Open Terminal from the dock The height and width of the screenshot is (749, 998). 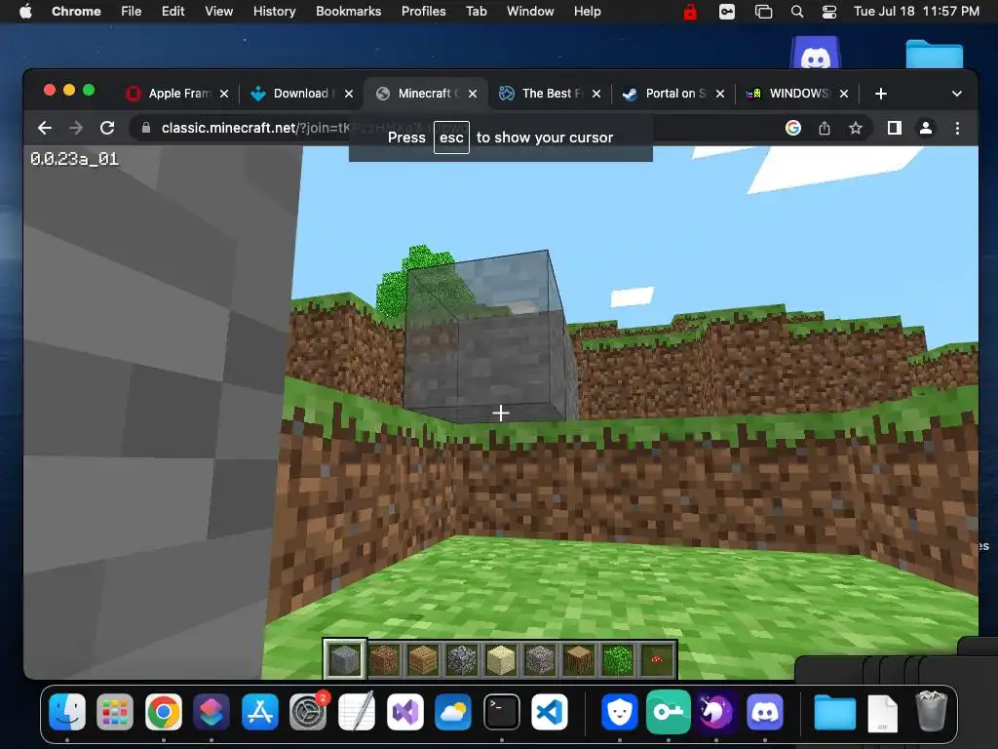[x=502, y=711]
